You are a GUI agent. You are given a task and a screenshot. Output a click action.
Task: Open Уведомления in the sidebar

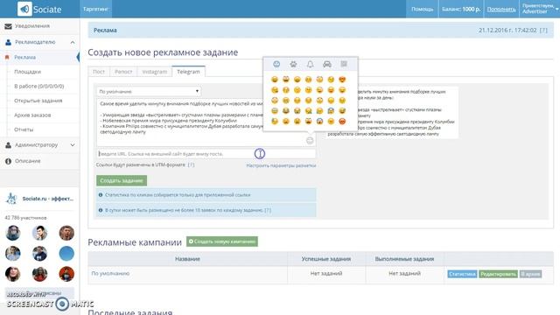click(32, 26)
